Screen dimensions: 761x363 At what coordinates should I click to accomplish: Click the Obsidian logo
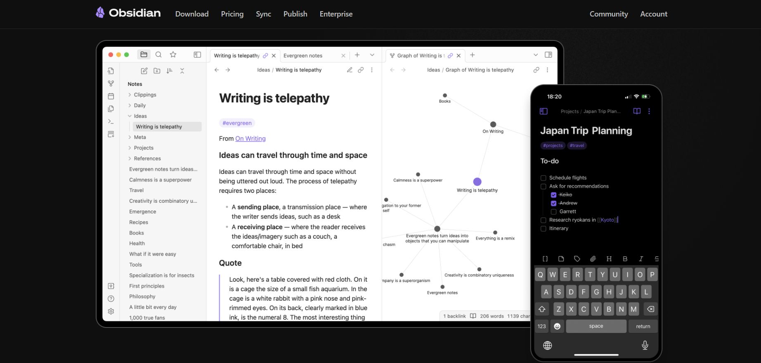tap(128, 13)
